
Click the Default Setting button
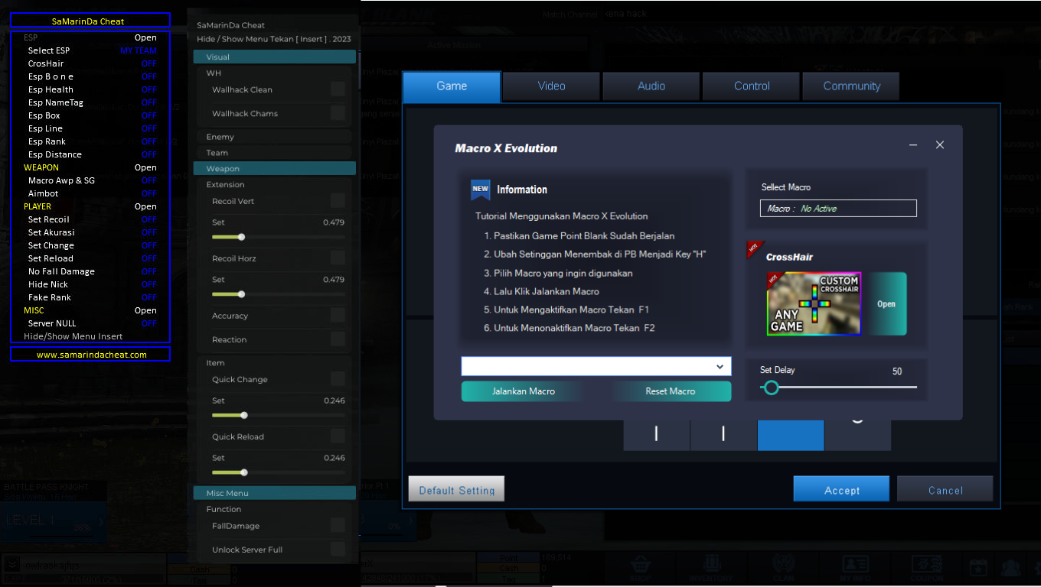pyautogui.click(x=456, y=489)
